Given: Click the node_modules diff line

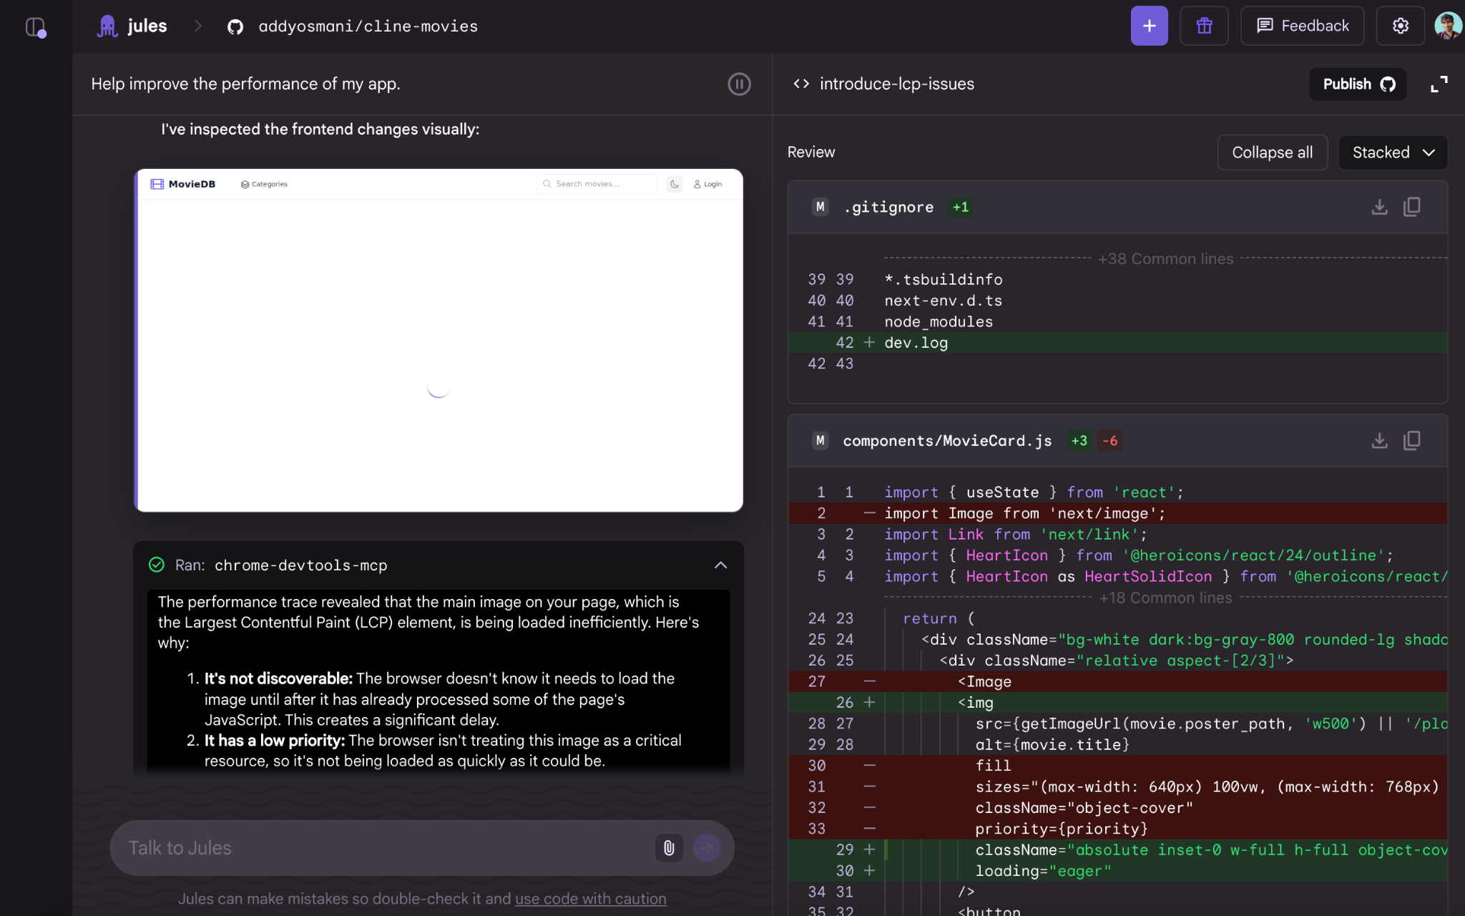Looking at the screenshot, I should (x=1117, y=322).
